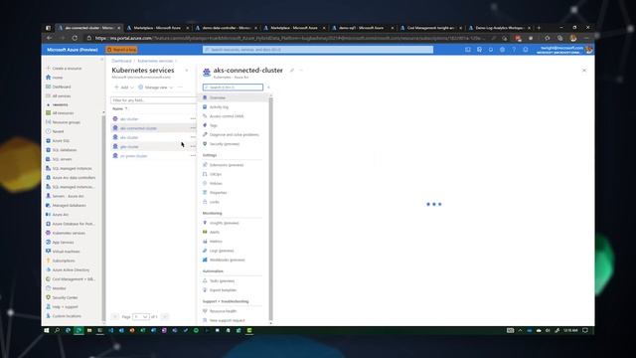Open Policies under Settings
The image size is (636, 358).
tap(216, 183)
